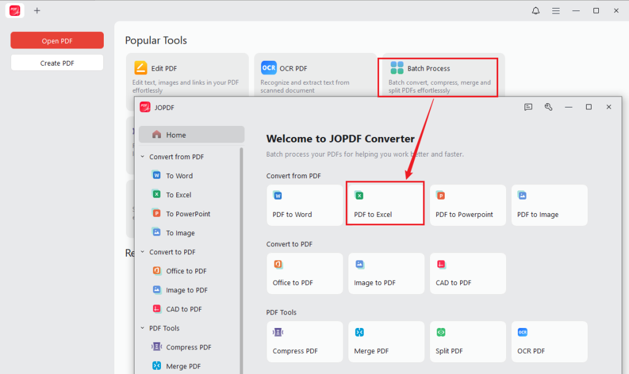Open the PDF to Image card label
Screen dimensions: 629x374
tap(537, 214)
